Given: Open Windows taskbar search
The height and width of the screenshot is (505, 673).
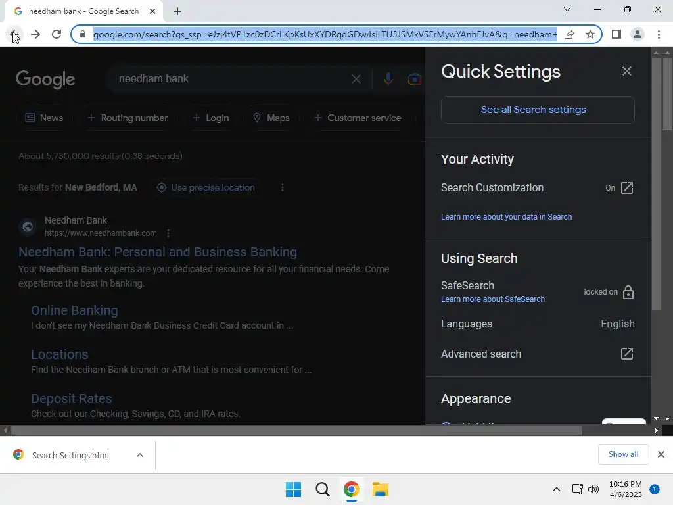Looking at the screenshot, I should (x=322, y=489).
